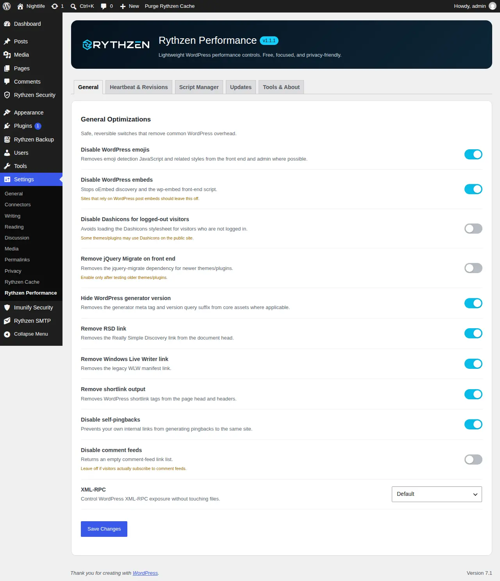This screenshot has width=500, height=581.
Task: Click the WordPress logo icon in admin bar
Action: tap(7, 6)
